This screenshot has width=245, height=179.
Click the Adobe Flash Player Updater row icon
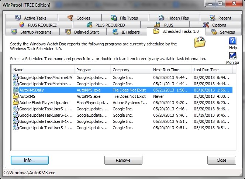(x=15, y=102)
